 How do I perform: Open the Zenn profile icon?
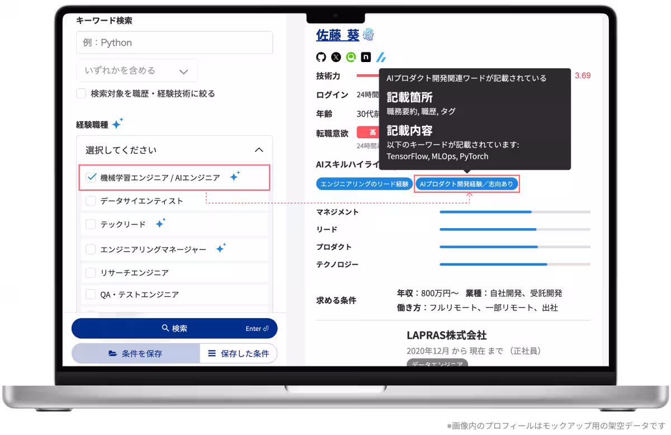point(380,56)
